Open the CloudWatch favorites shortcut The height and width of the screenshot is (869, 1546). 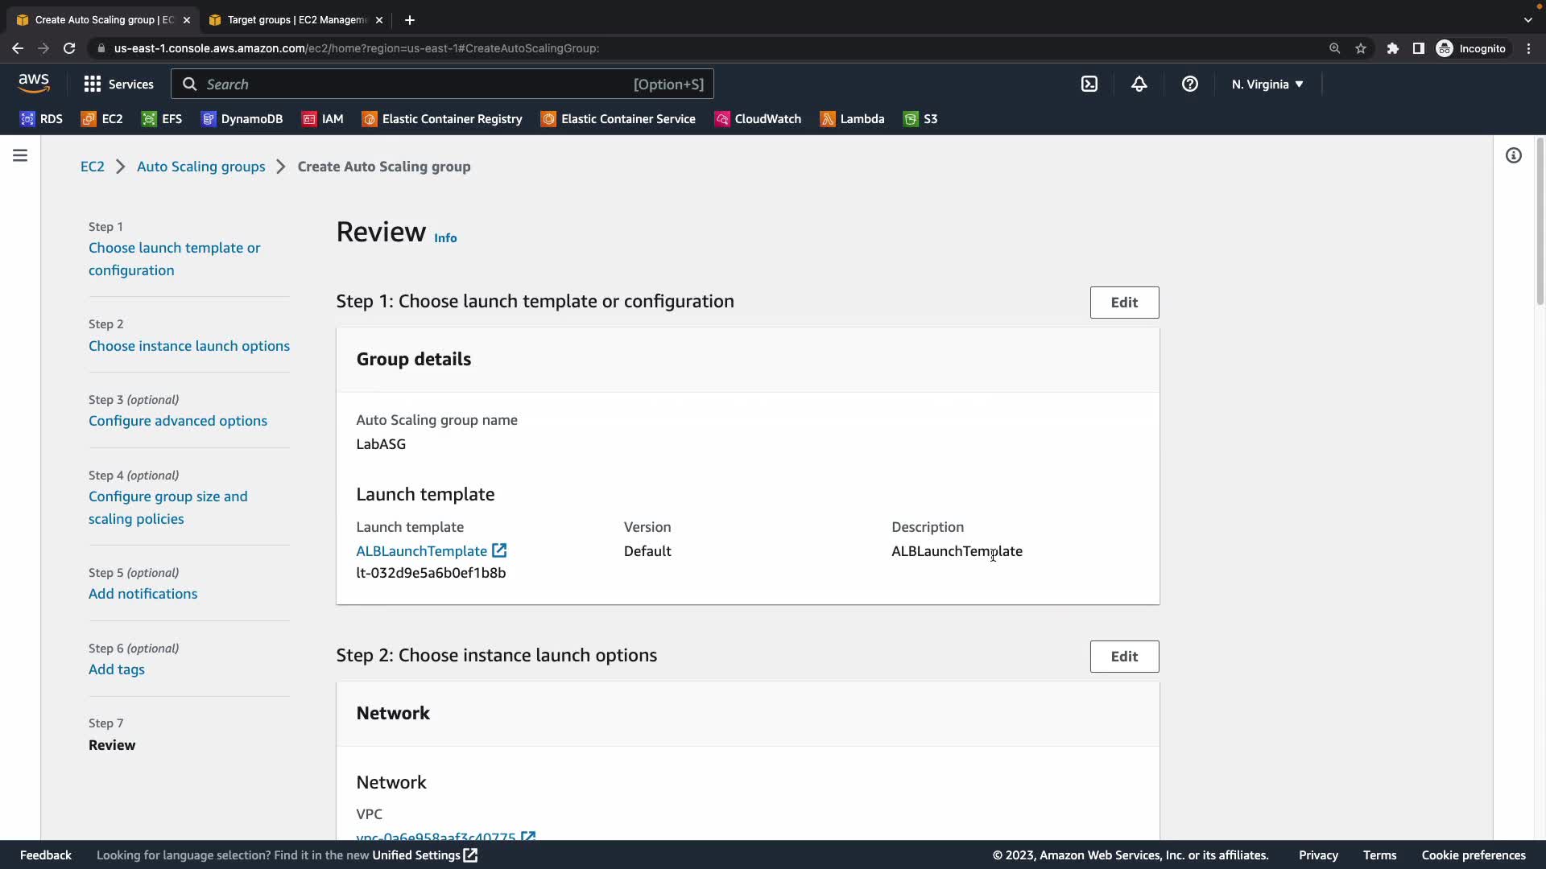tap(758, 119)
